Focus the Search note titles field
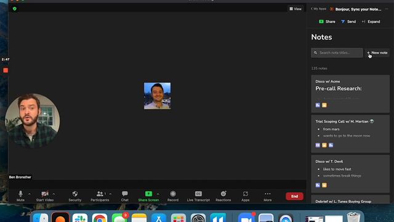394x222 pixels. pyautogui.click(x=337, y=53)
